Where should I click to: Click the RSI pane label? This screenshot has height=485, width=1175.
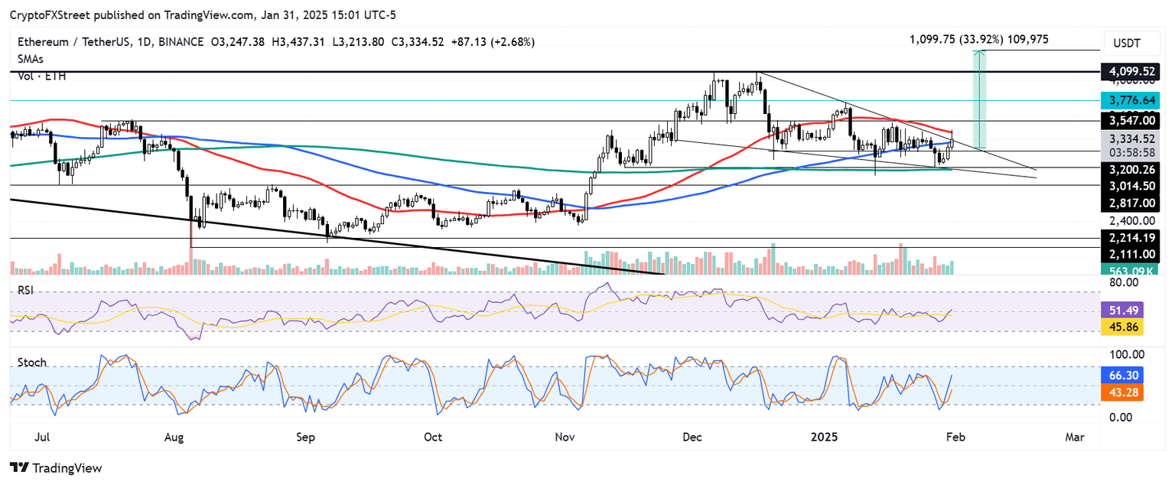pyautogui.click(x=25, y=291)
